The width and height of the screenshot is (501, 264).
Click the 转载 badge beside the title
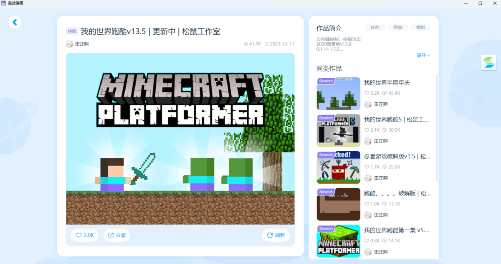[x=72, y=31]
